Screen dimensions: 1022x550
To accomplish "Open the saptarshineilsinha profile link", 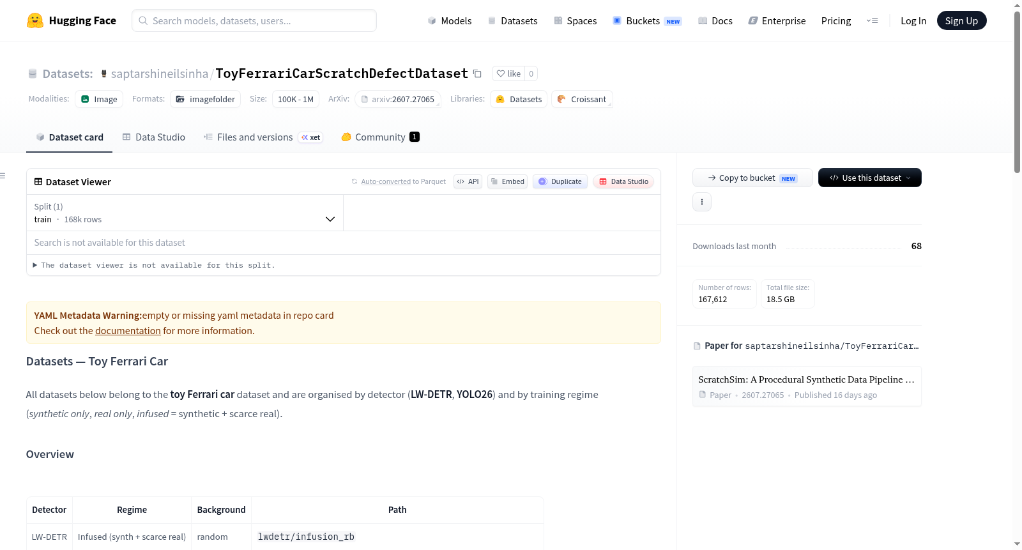I will pyautogui.click(x=160, y=74).
